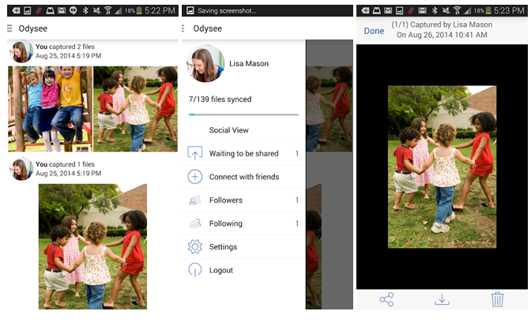Viewport: 531px width, 330px height.
Task: Open the hamburger menu beside Odysee title
Action: click(9, 28)
